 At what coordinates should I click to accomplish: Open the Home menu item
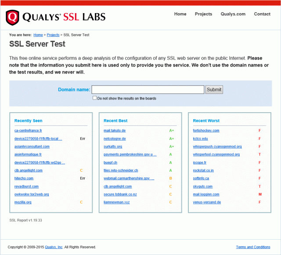pos(180,14)
